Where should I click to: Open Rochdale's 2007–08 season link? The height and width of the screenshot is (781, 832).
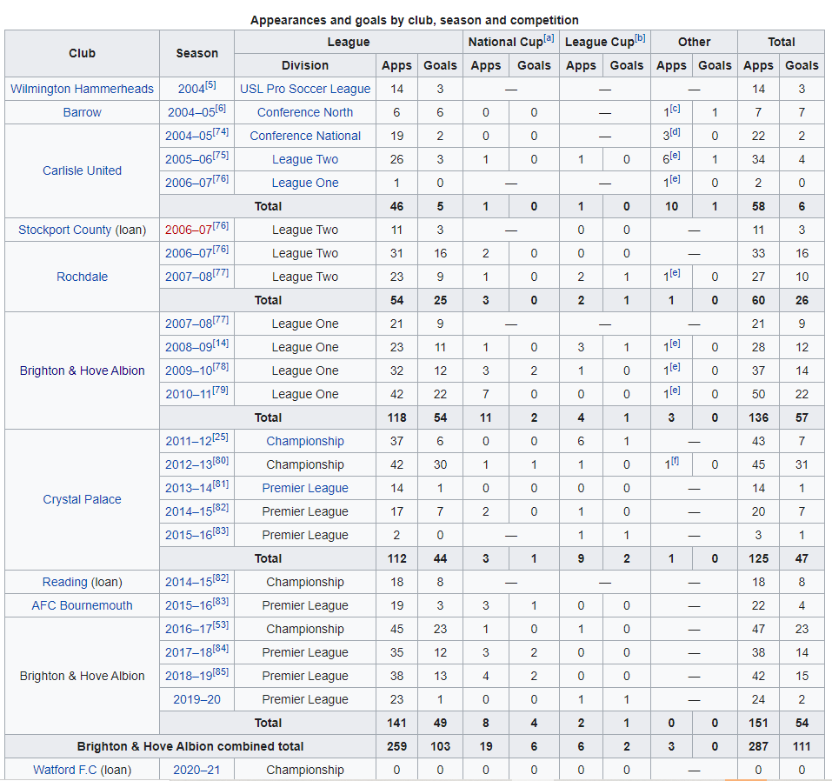tap(189, 277)
